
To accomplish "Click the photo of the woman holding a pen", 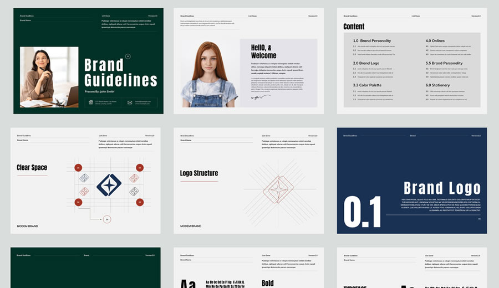I will (49, 77).
